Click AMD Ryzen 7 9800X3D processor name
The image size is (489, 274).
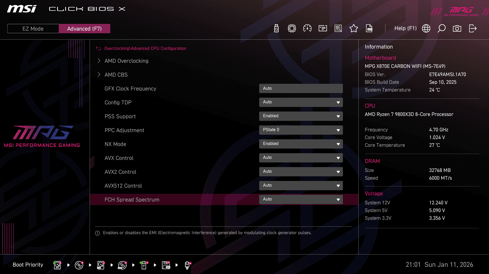click(x=409, y=114)
